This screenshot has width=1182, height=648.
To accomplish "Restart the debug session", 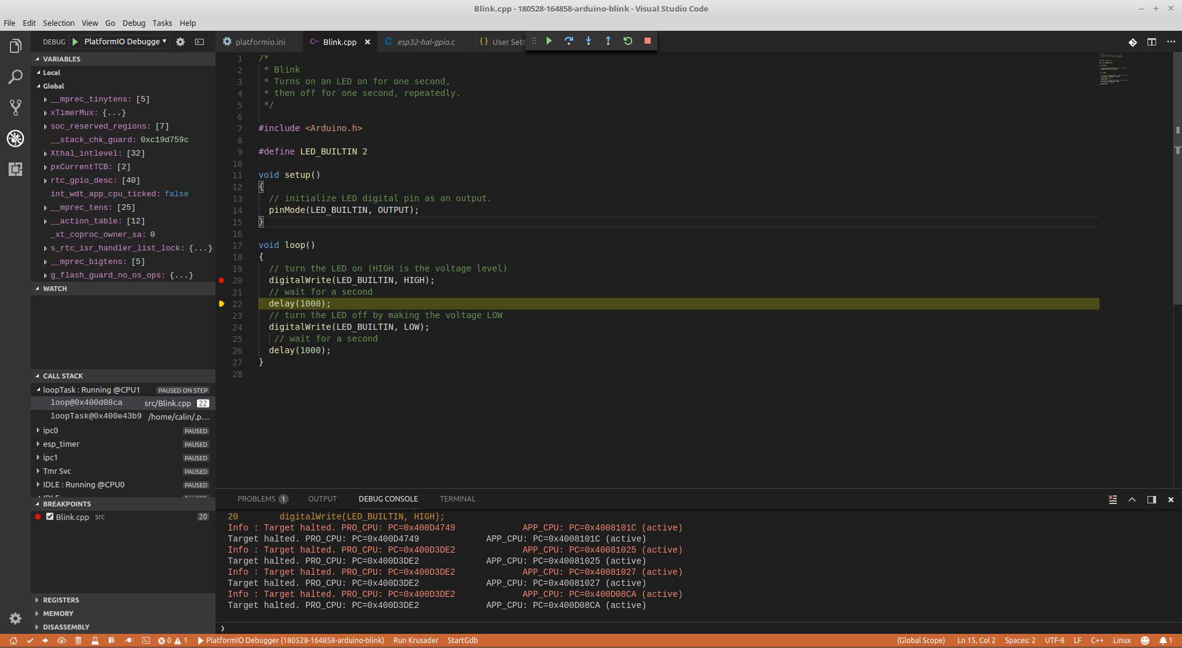I will coord(628,41).
